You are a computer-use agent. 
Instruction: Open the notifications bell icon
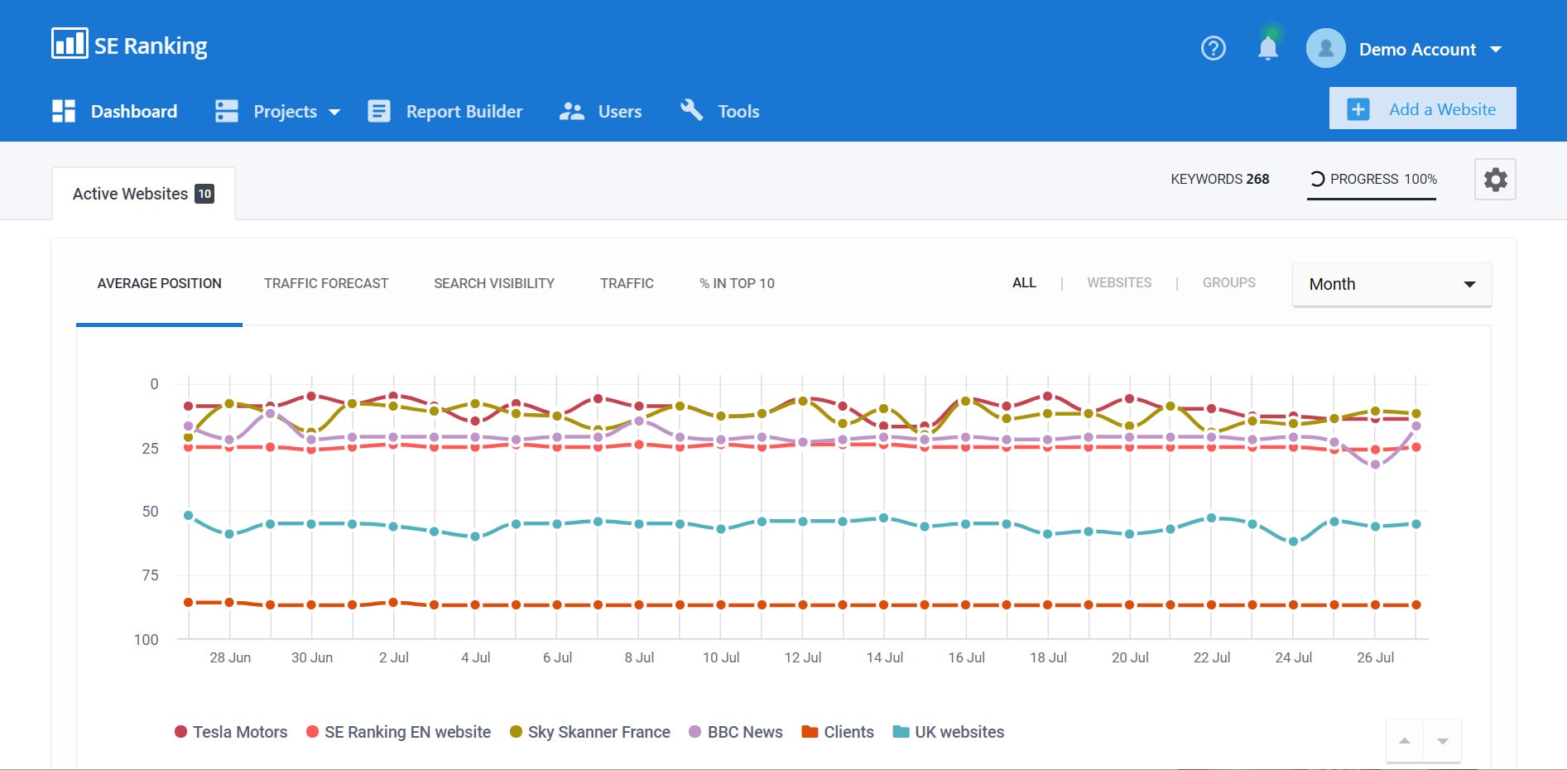point(1268,48)
